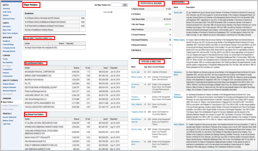Select MACKENZIE FINANCIAL CORPORATION row
Viewport: 258px width, 151px height.
(76, 72)
